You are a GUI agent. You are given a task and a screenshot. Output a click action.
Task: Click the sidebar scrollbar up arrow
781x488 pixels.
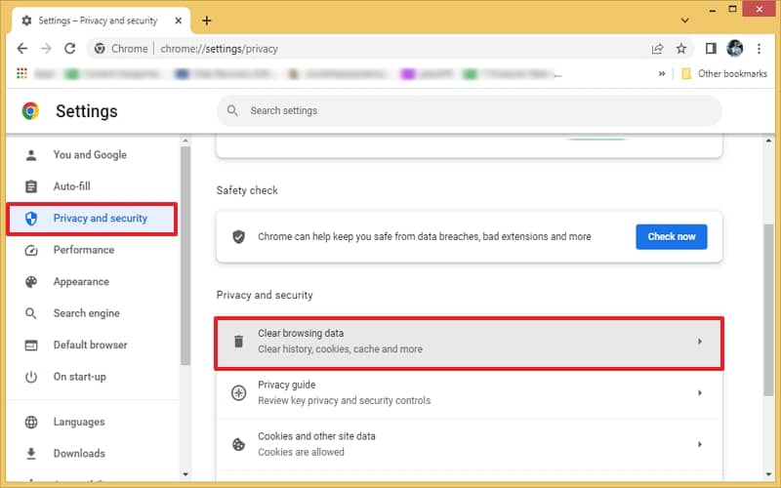(x=185, y=142)
